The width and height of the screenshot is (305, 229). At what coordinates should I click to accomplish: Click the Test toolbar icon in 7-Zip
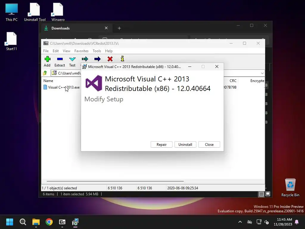tap(72, 59)
